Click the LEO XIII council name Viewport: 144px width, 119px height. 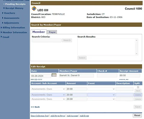pos(43,10)
